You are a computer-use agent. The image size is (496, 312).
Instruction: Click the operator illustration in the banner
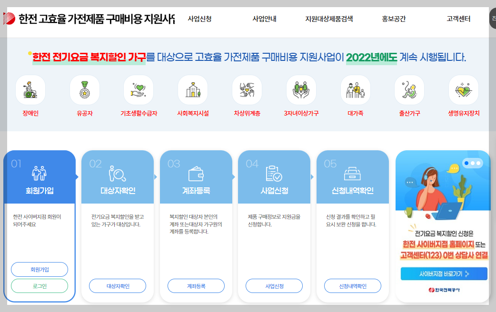pos(438,193)
